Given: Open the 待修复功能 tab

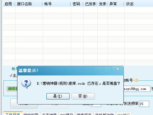Looking at the screenshot, I should (x=104, y=114).
